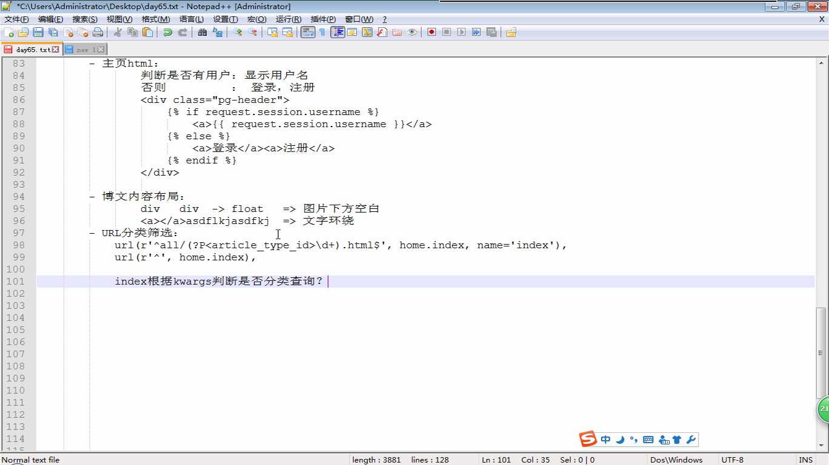Click the Copy toolbar icon
The image size is (829, 465).
(133, 32)
